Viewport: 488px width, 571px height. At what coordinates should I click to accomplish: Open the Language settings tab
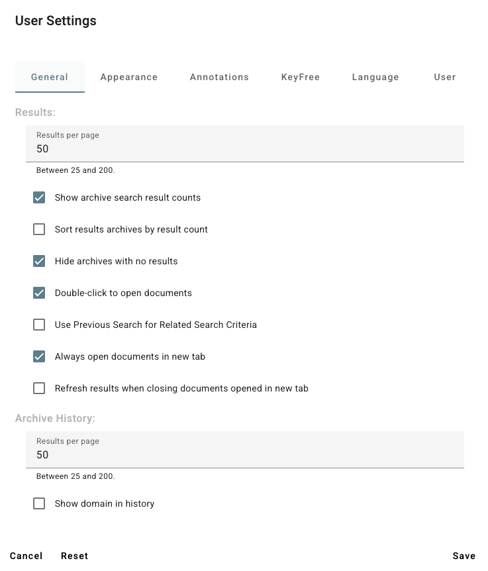(x=375, y=77)
